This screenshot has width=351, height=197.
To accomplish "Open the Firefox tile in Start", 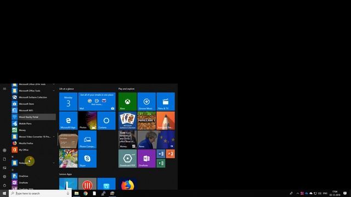I will tap(128, 184).
